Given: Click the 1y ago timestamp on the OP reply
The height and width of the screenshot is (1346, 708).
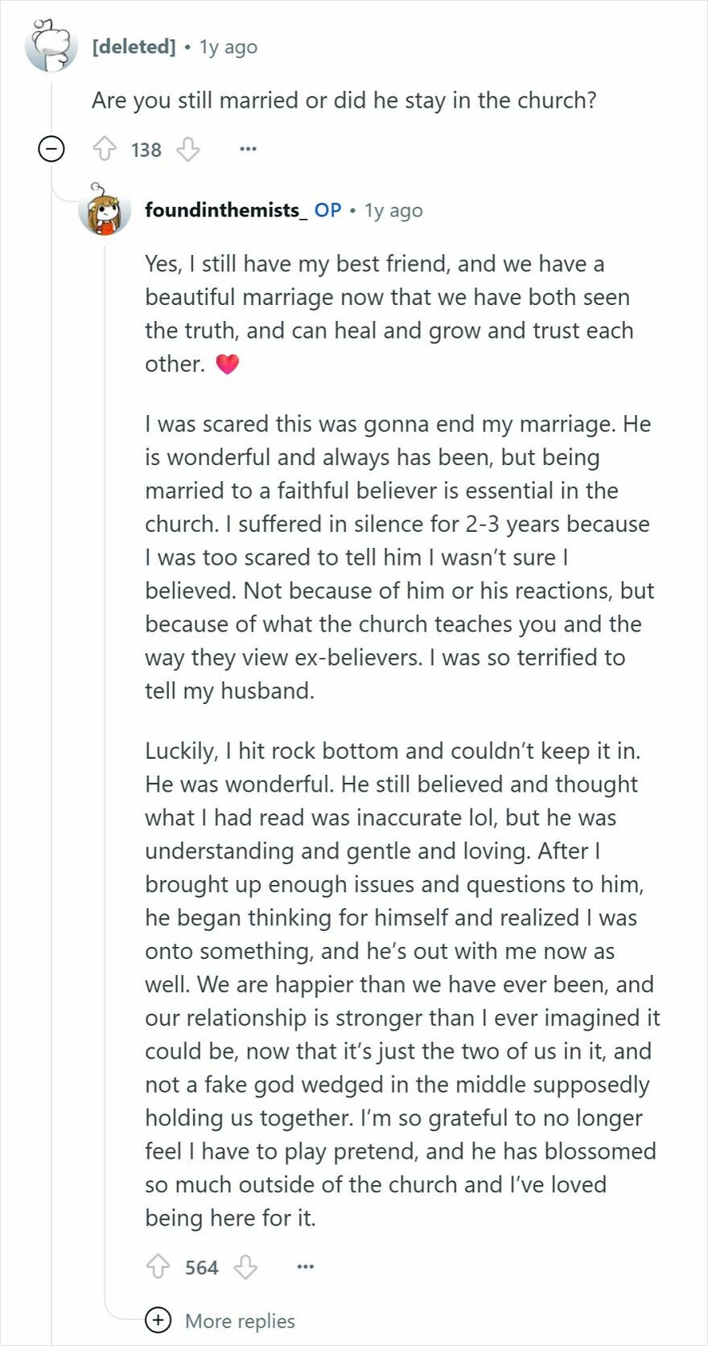Looking at the screenshot, I should (x=393, y=211).
